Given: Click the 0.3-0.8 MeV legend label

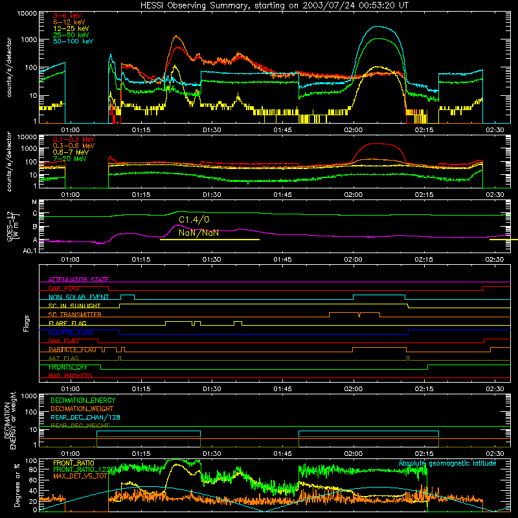Looking at the screenshot, I should [74, 146].
